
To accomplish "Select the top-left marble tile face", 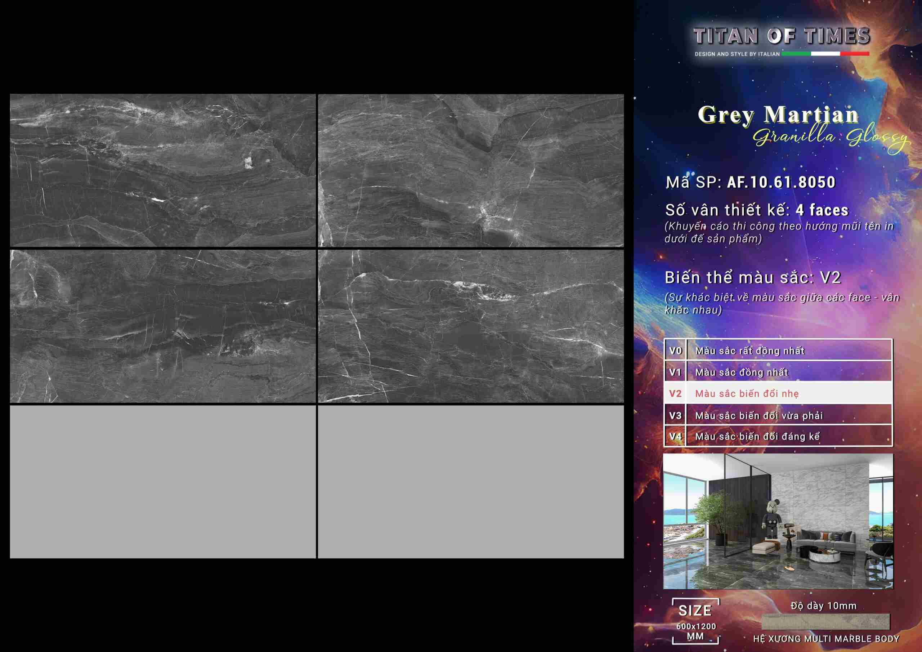I will [x=163, y=170].
